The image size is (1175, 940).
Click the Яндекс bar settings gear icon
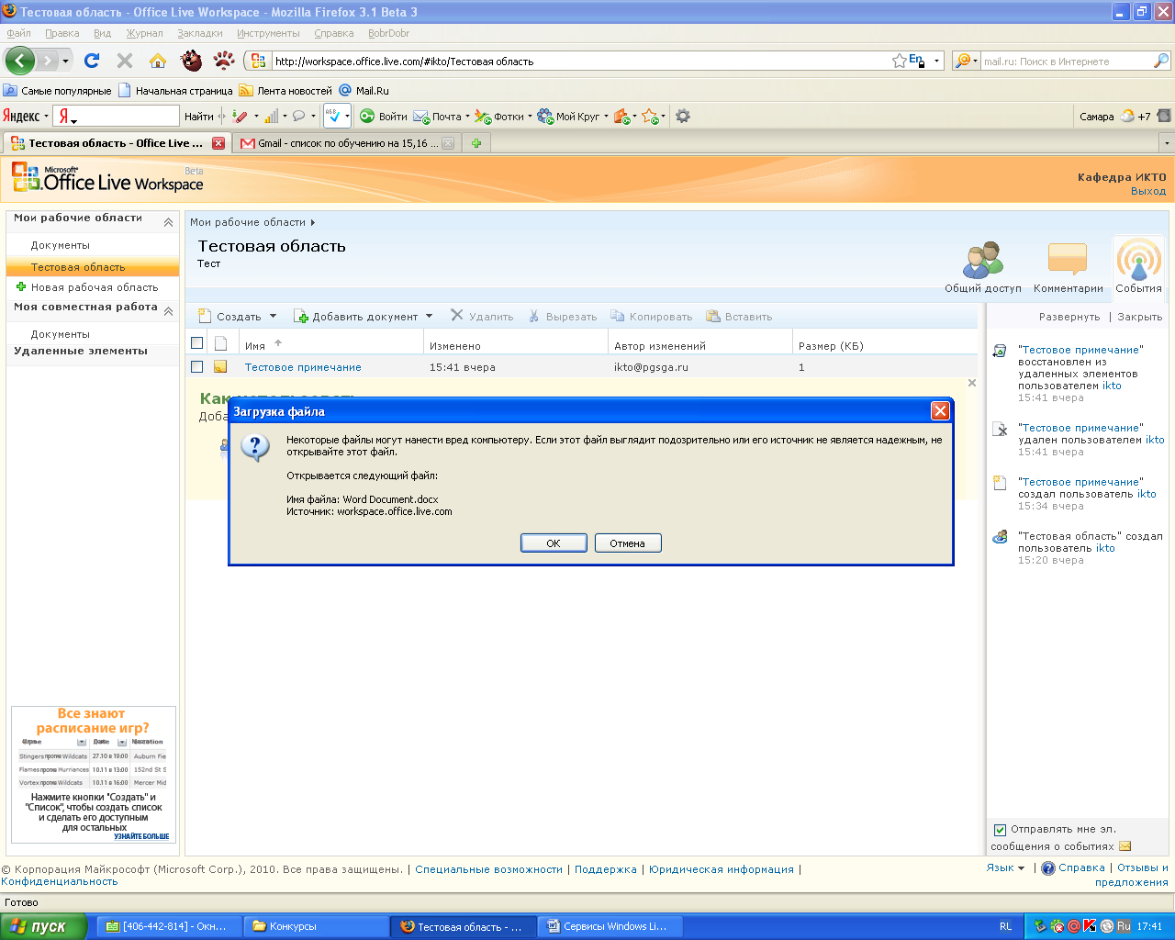(682, 117)
